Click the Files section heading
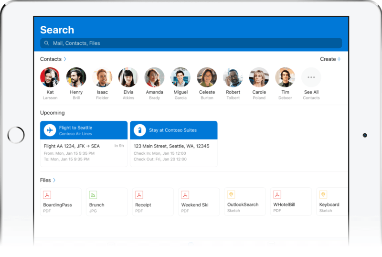Screen dimensions: 382x257 click(x=45, y=180)
